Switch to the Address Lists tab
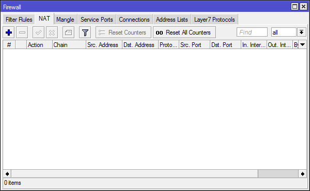The width and height of the screenshot is (310, 191). 172,20
